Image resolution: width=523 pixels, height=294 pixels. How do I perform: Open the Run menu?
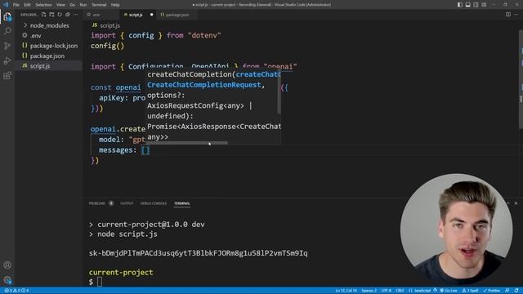pyautogui.click(x=83, y=5)
